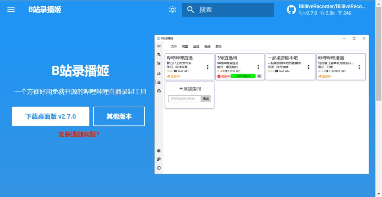This screenshot has width=382, height=197.
Task: Select the home sidebar icon
Action: tap(159, 82)
